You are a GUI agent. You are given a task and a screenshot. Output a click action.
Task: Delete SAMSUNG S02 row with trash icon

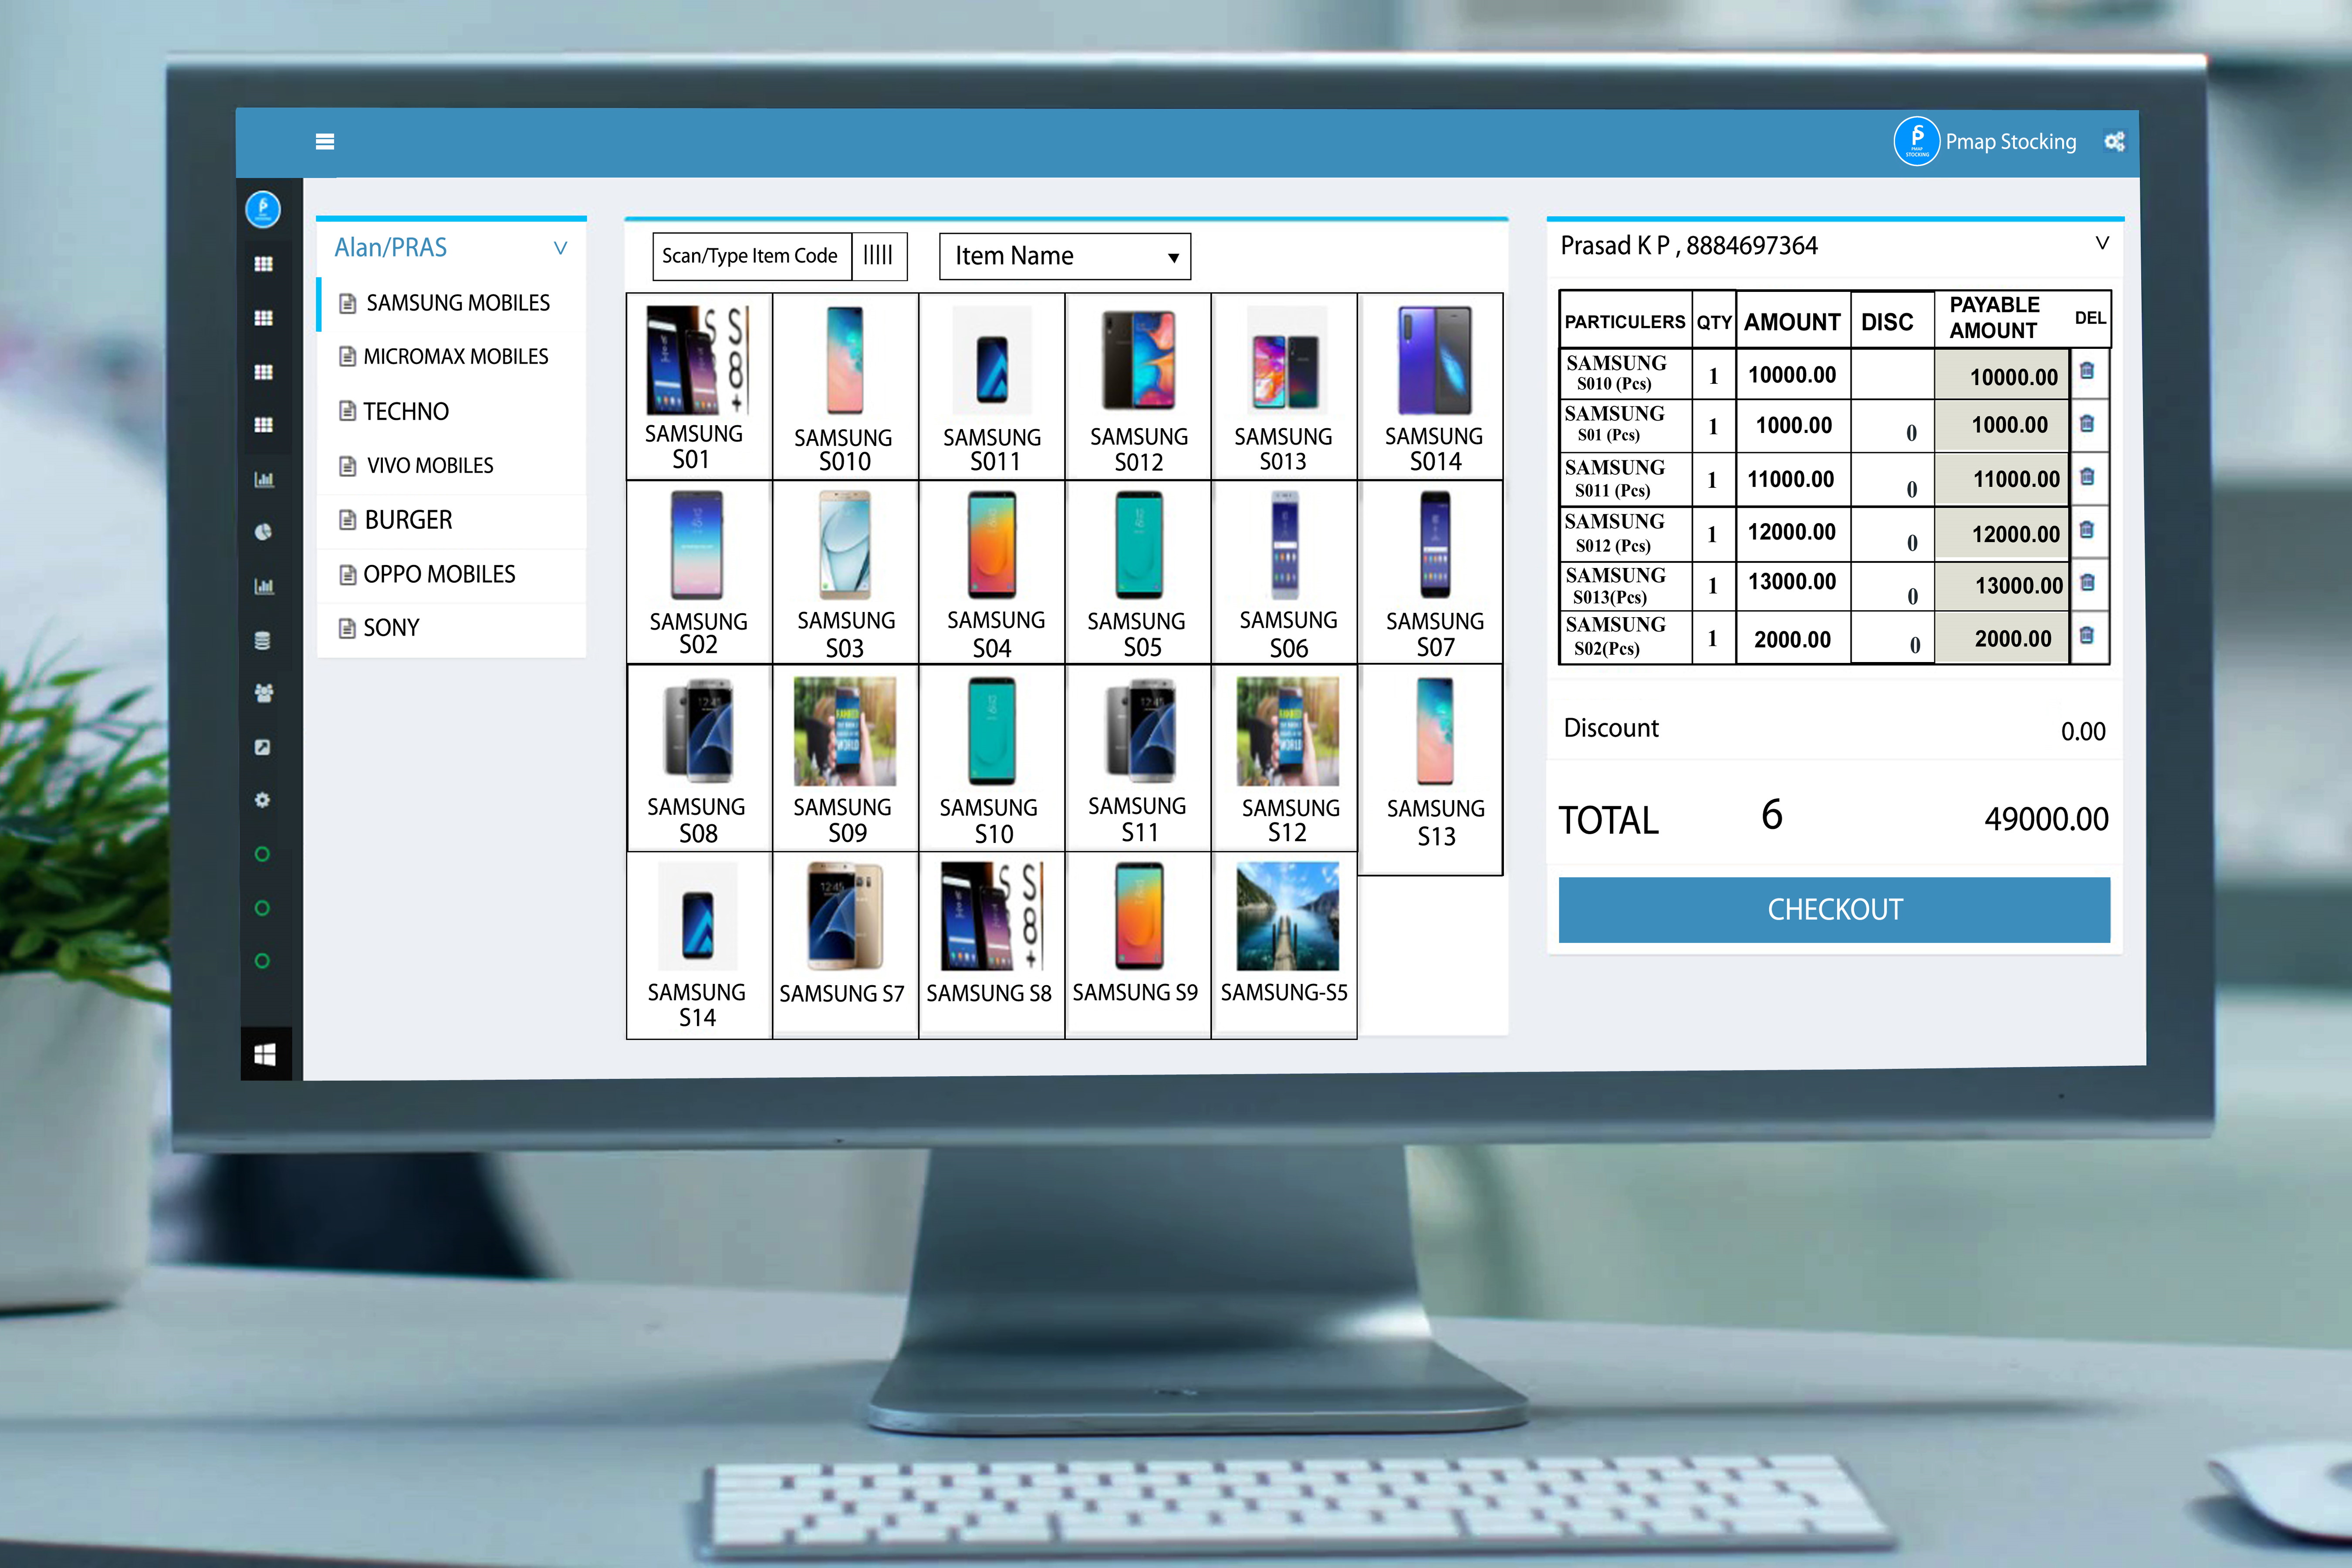coord(2087,635)
